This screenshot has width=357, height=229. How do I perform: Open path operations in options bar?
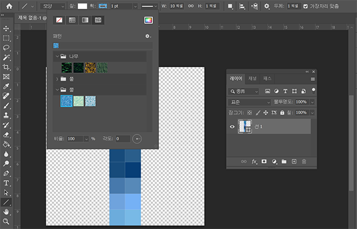tap(230, 7)
